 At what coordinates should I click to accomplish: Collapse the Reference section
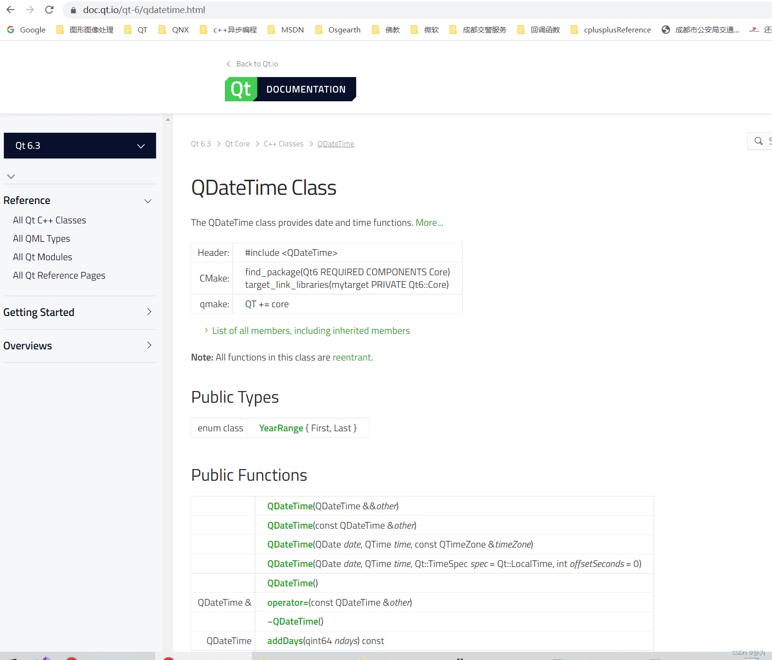point(148,201)
